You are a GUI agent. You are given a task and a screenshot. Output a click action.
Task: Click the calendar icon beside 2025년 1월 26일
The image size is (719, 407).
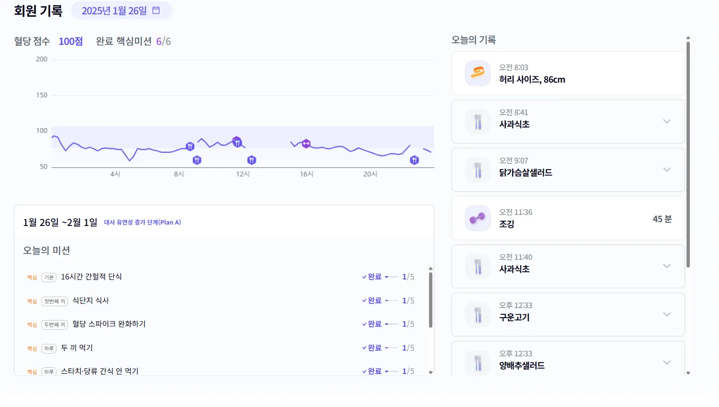tap(156, 11)
